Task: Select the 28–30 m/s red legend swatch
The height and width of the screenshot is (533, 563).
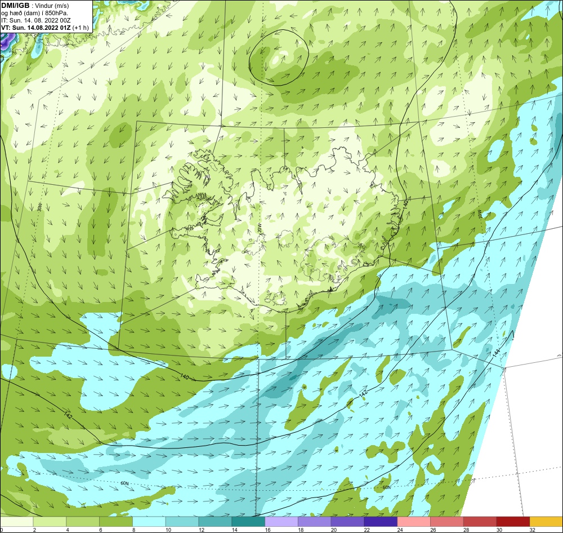Action: 480,522
